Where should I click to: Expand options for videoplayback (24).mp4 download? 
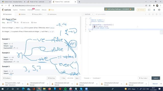click(x=121, y=84)
